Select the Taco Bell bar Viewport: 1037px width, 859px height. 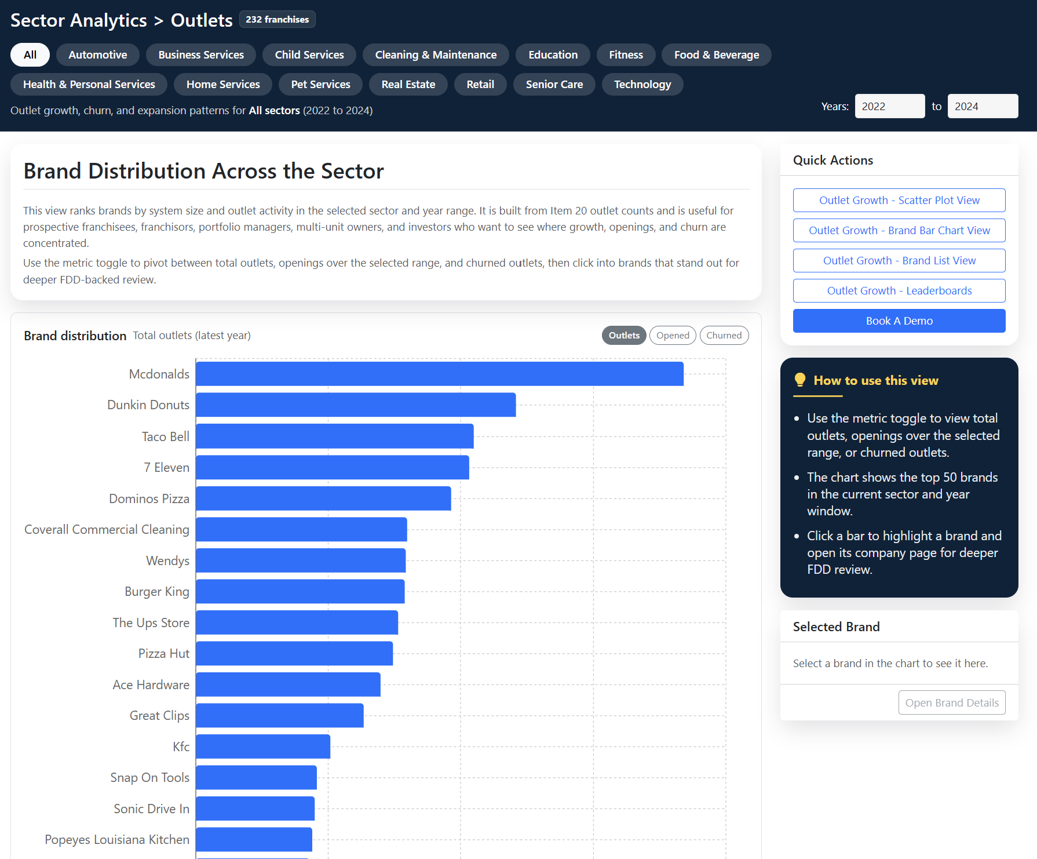pos(335,436)
